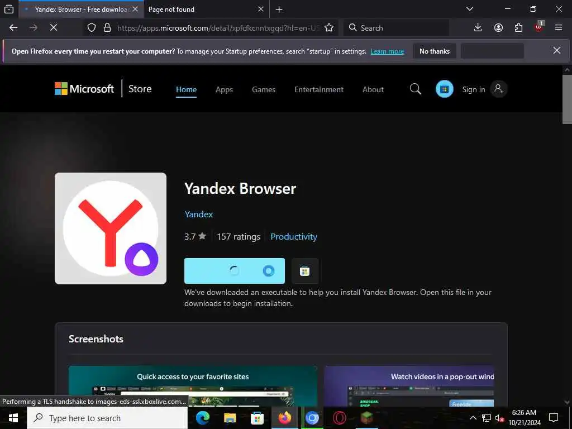Open the Firefox account menu
The image size is (572, 429).
pos(498,28)
